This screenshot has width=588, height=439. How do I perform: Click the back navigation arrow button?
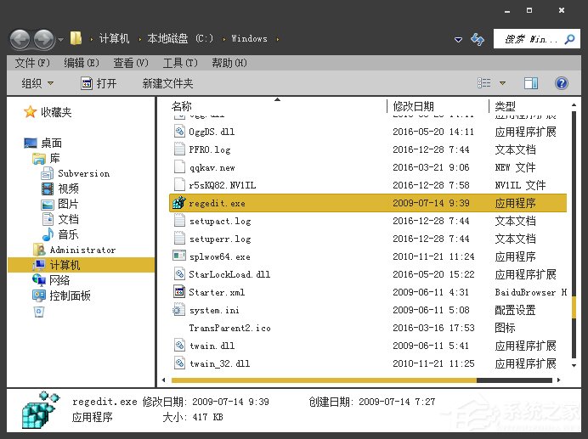point(20,39)
